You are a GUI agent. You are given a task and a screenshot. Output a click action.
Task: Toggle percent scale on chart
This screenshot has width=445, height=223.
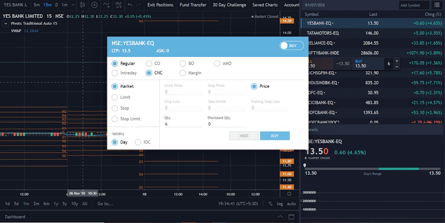pos(270,204)
